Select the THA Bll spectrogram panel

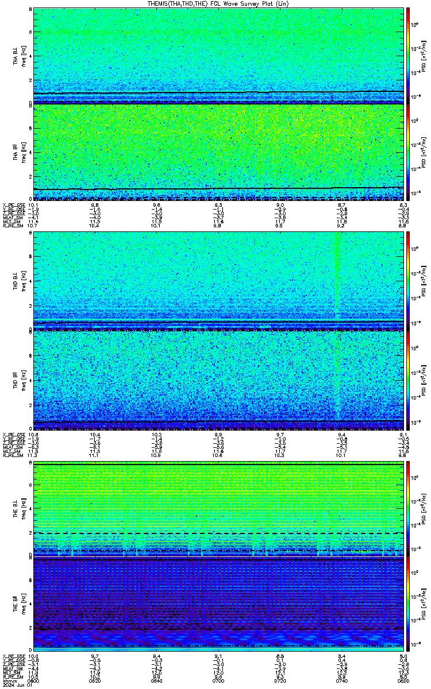click(218, 152)
